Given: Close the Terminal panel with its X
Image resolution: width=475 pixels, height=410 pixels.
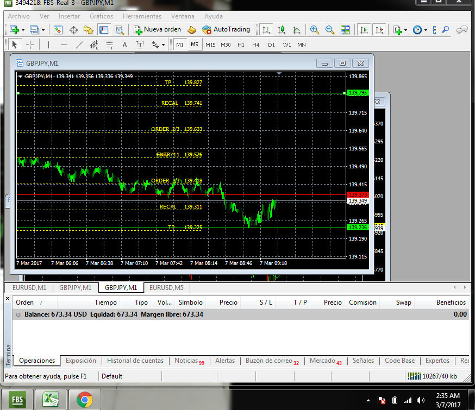Looking at the screenshot, I should [x=8, y=298].
